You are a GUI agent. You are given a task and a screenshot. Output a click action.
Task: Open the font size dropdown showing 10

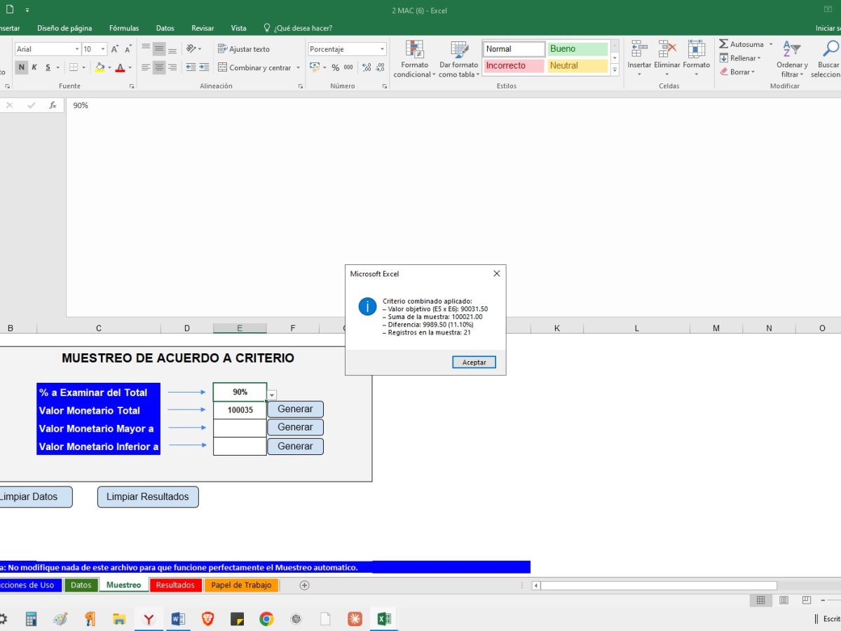coord(103,49)
